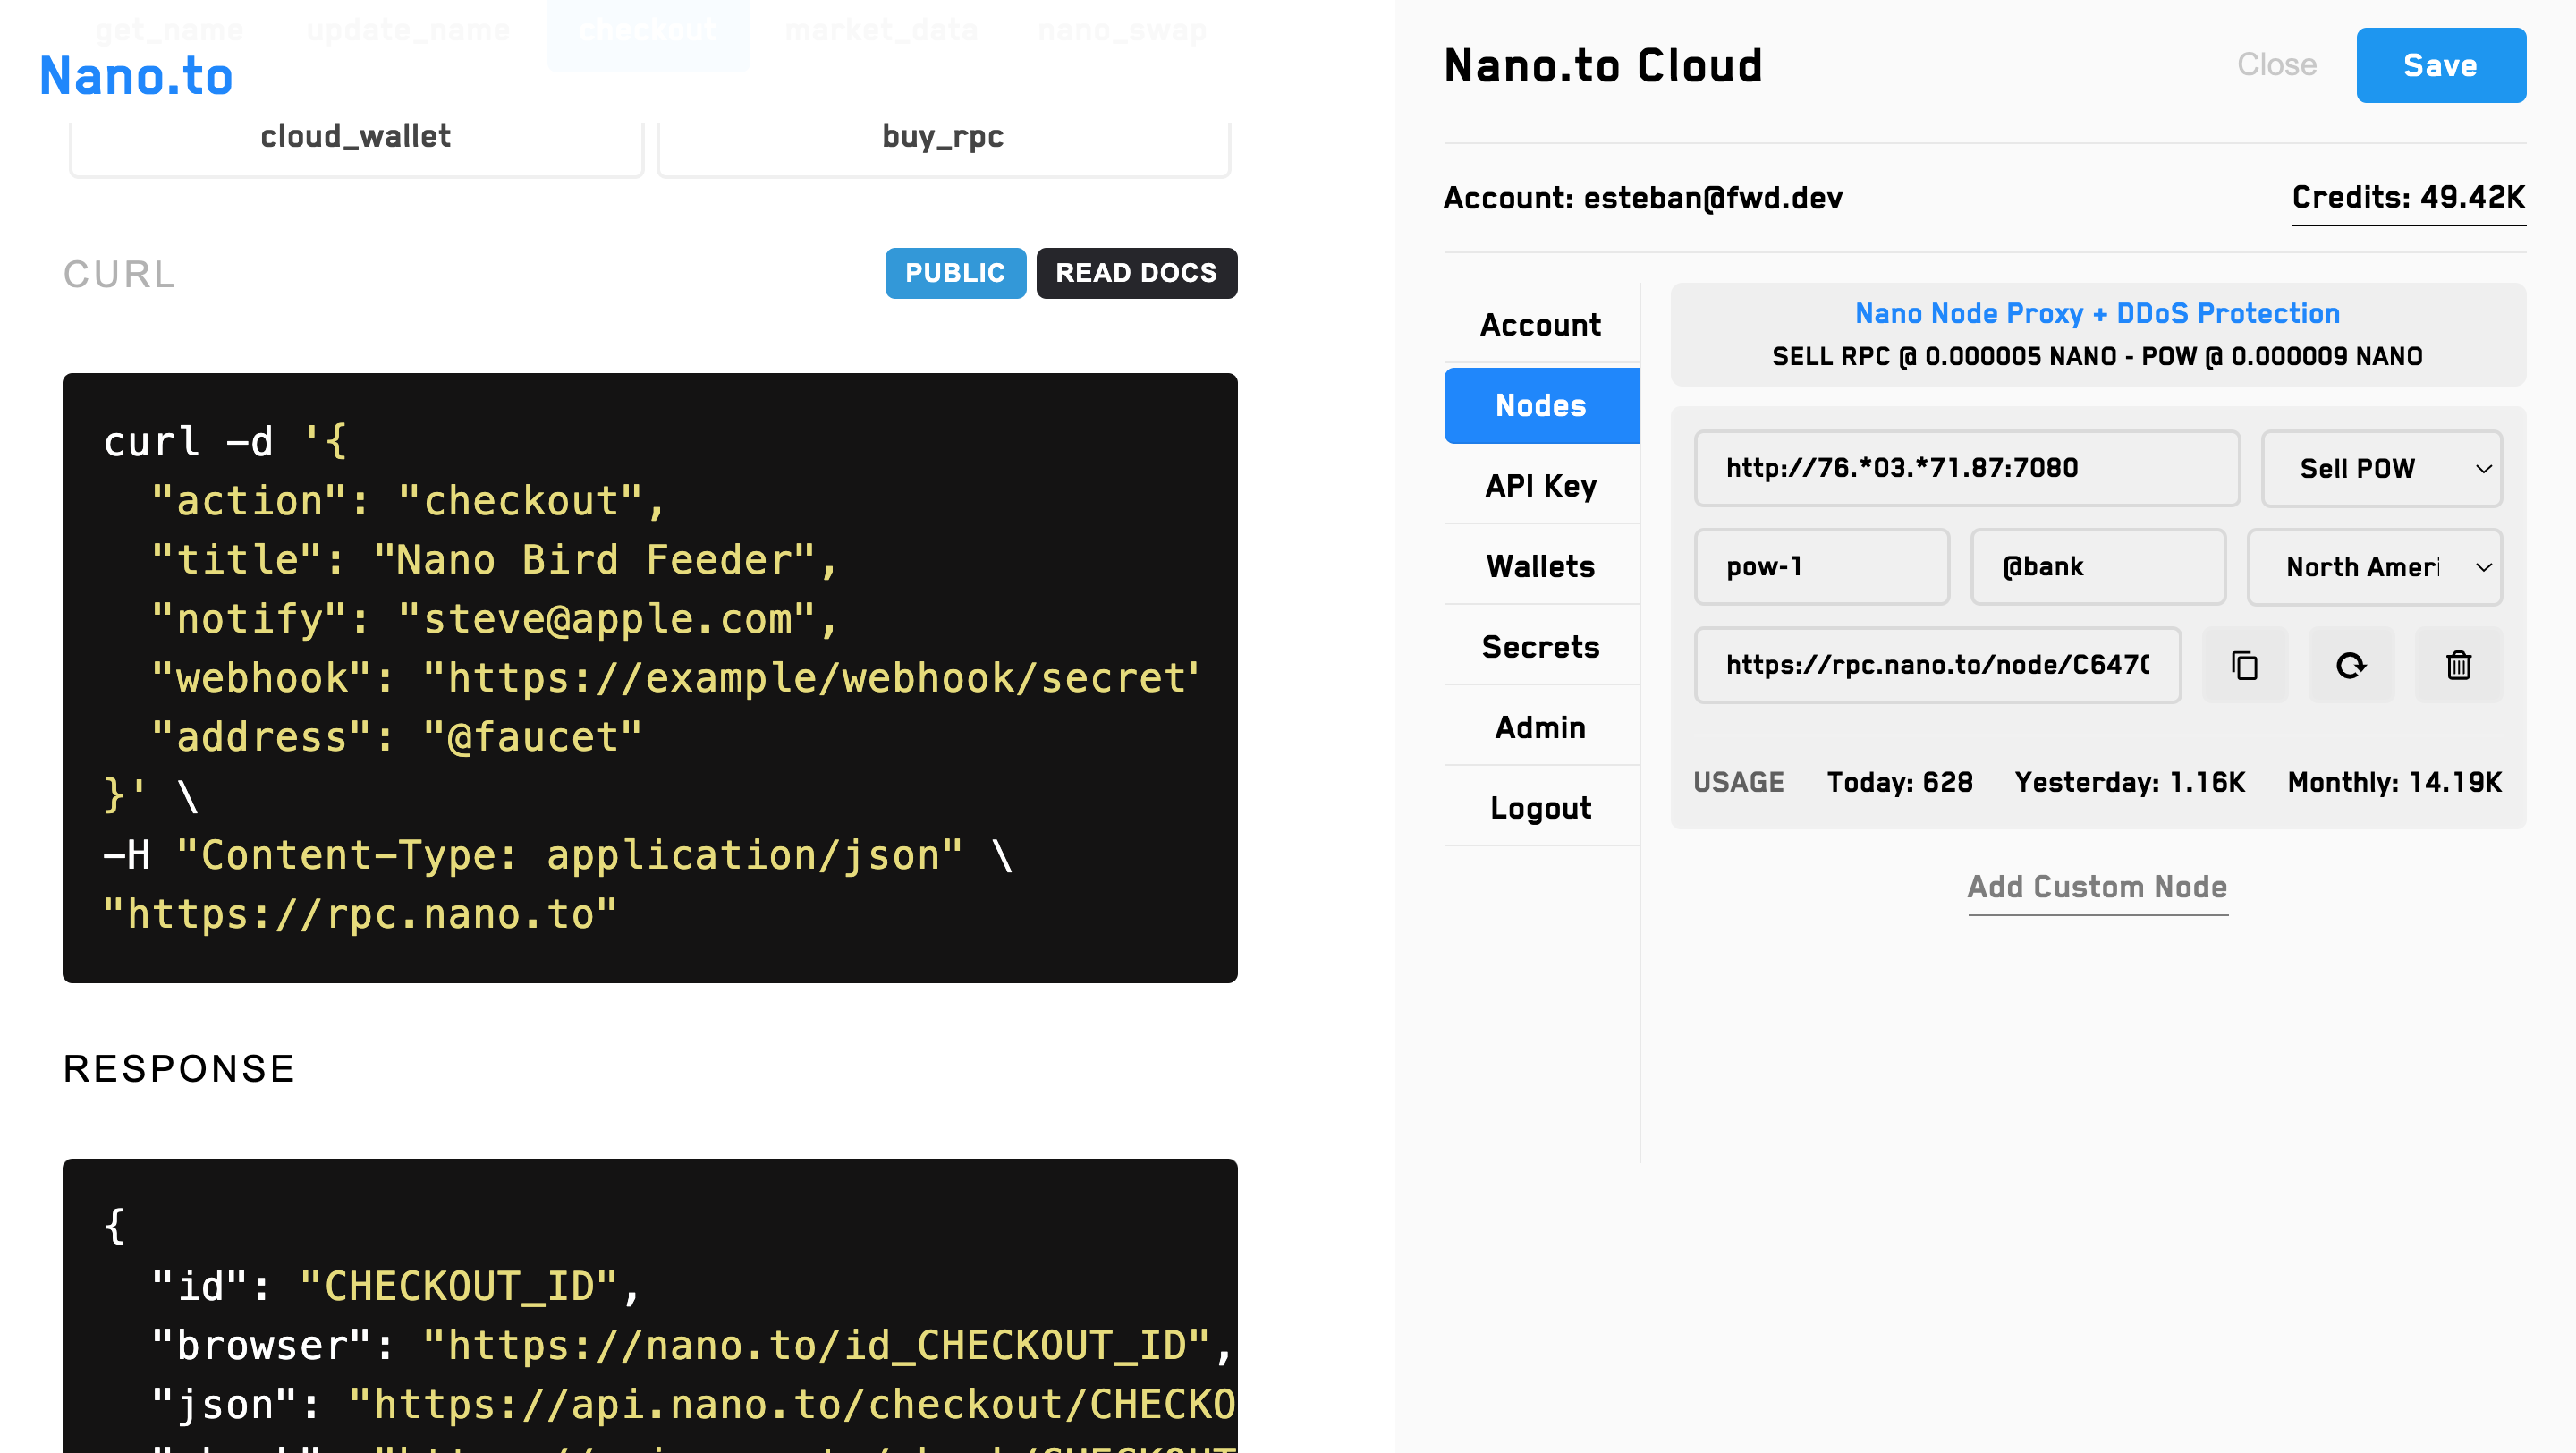This screenshot has width=2576, height=1453.
Task: Click the Add Custom Node link
Action: point(2097,887)
